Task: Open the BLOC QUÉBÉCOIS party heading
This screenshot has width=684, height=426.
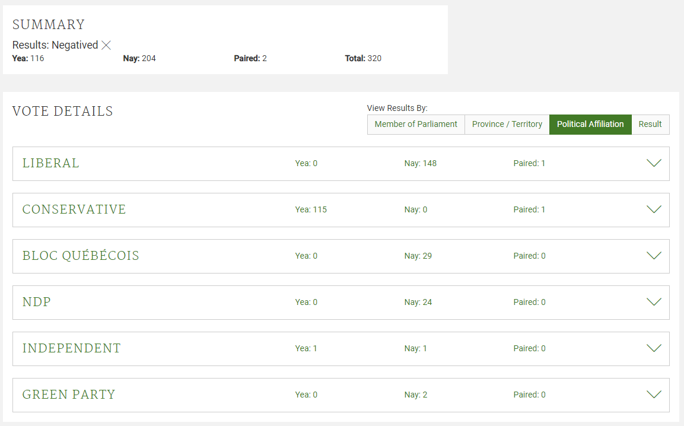Action: 81,255
